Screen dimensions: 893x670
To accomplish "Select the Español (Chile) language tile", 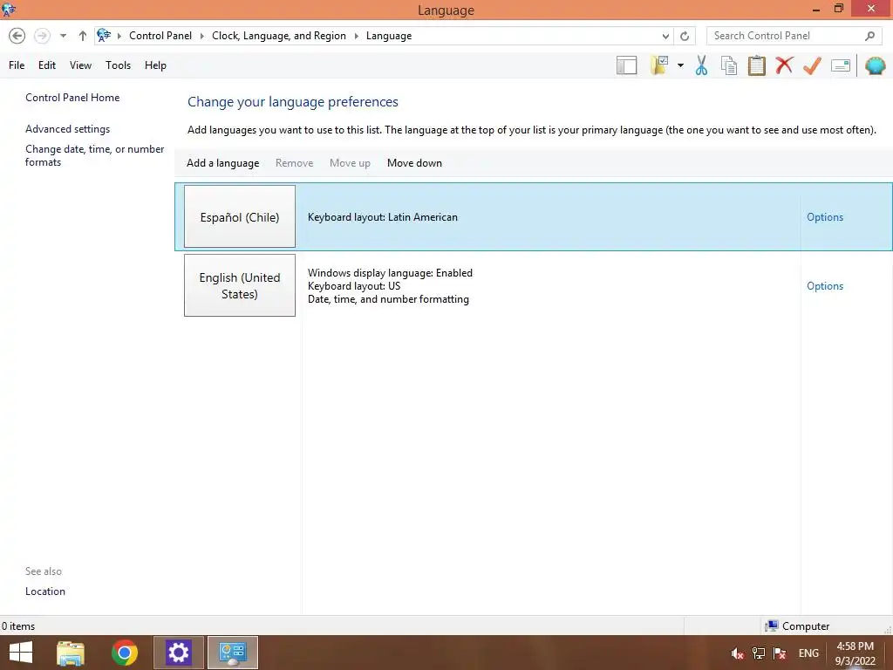I will click(x=240, y=216).
